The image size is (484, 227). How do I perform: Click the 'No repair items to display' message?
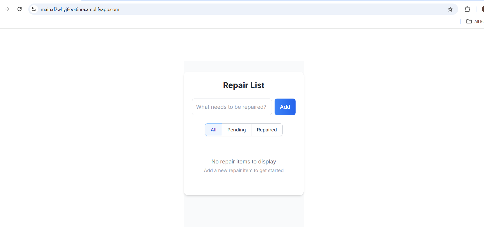(x=244, y=162)
